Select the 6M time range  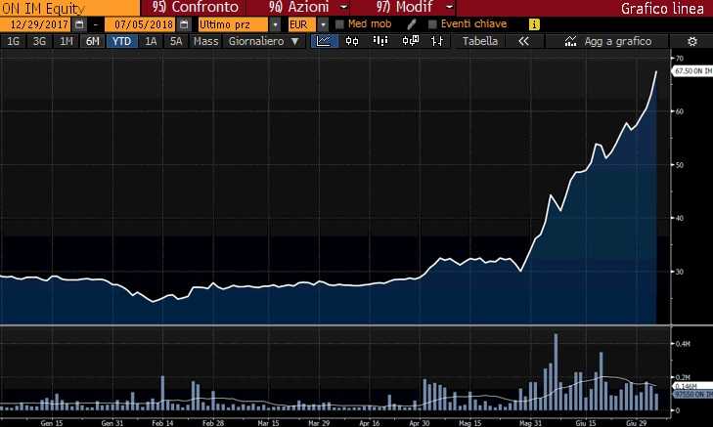point(93,41)
